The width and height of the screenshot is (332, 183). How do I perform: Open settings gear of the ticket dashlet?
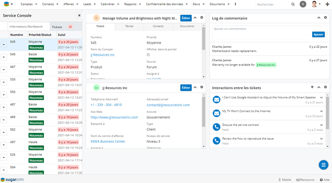(202, 17)
